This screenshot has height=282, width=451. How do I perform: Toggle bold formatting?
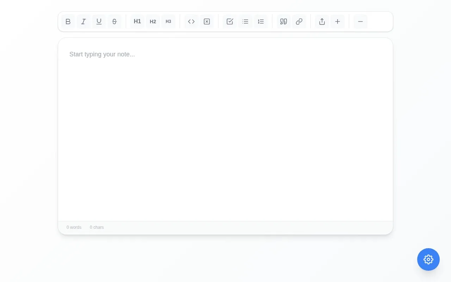pos(68,22)
